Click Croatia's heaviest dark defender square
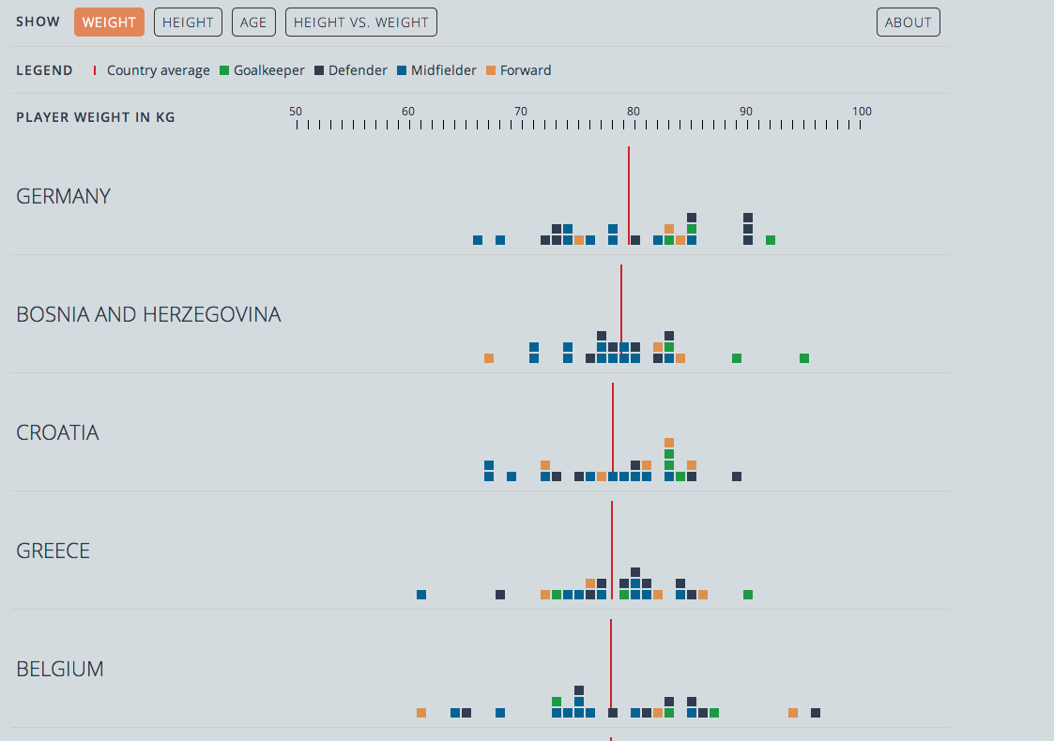The width and height of the screenshot is (1054, 741). 737,476
